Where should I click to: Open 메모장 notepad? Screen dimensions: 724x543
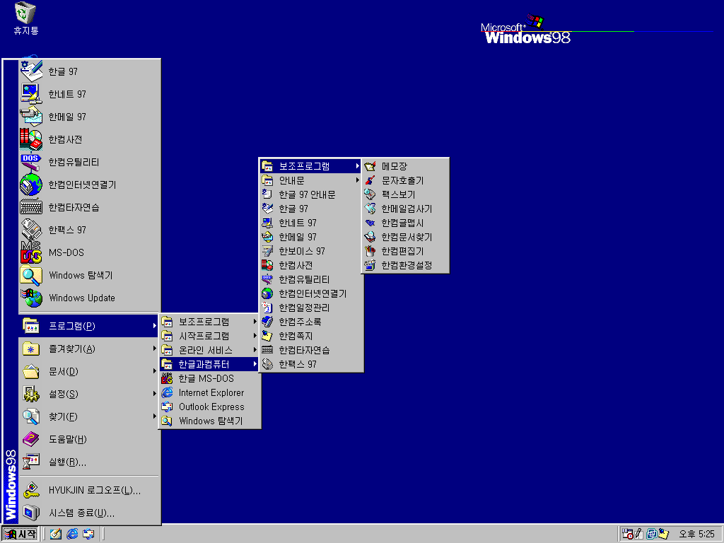click(x=405, y=166)
